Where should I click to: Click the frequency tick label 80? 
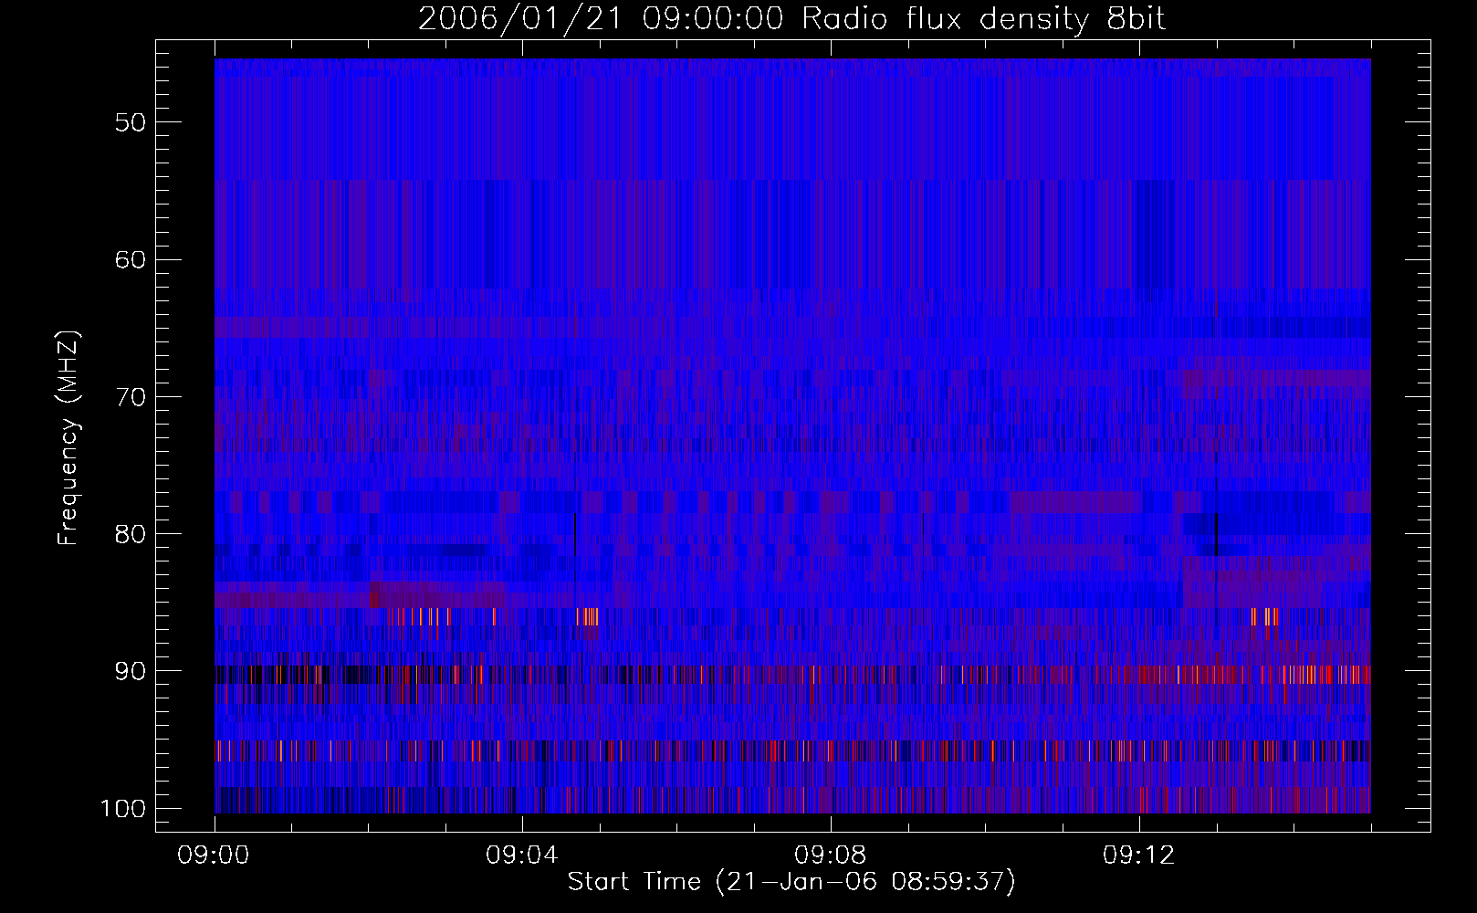(131, 534)
